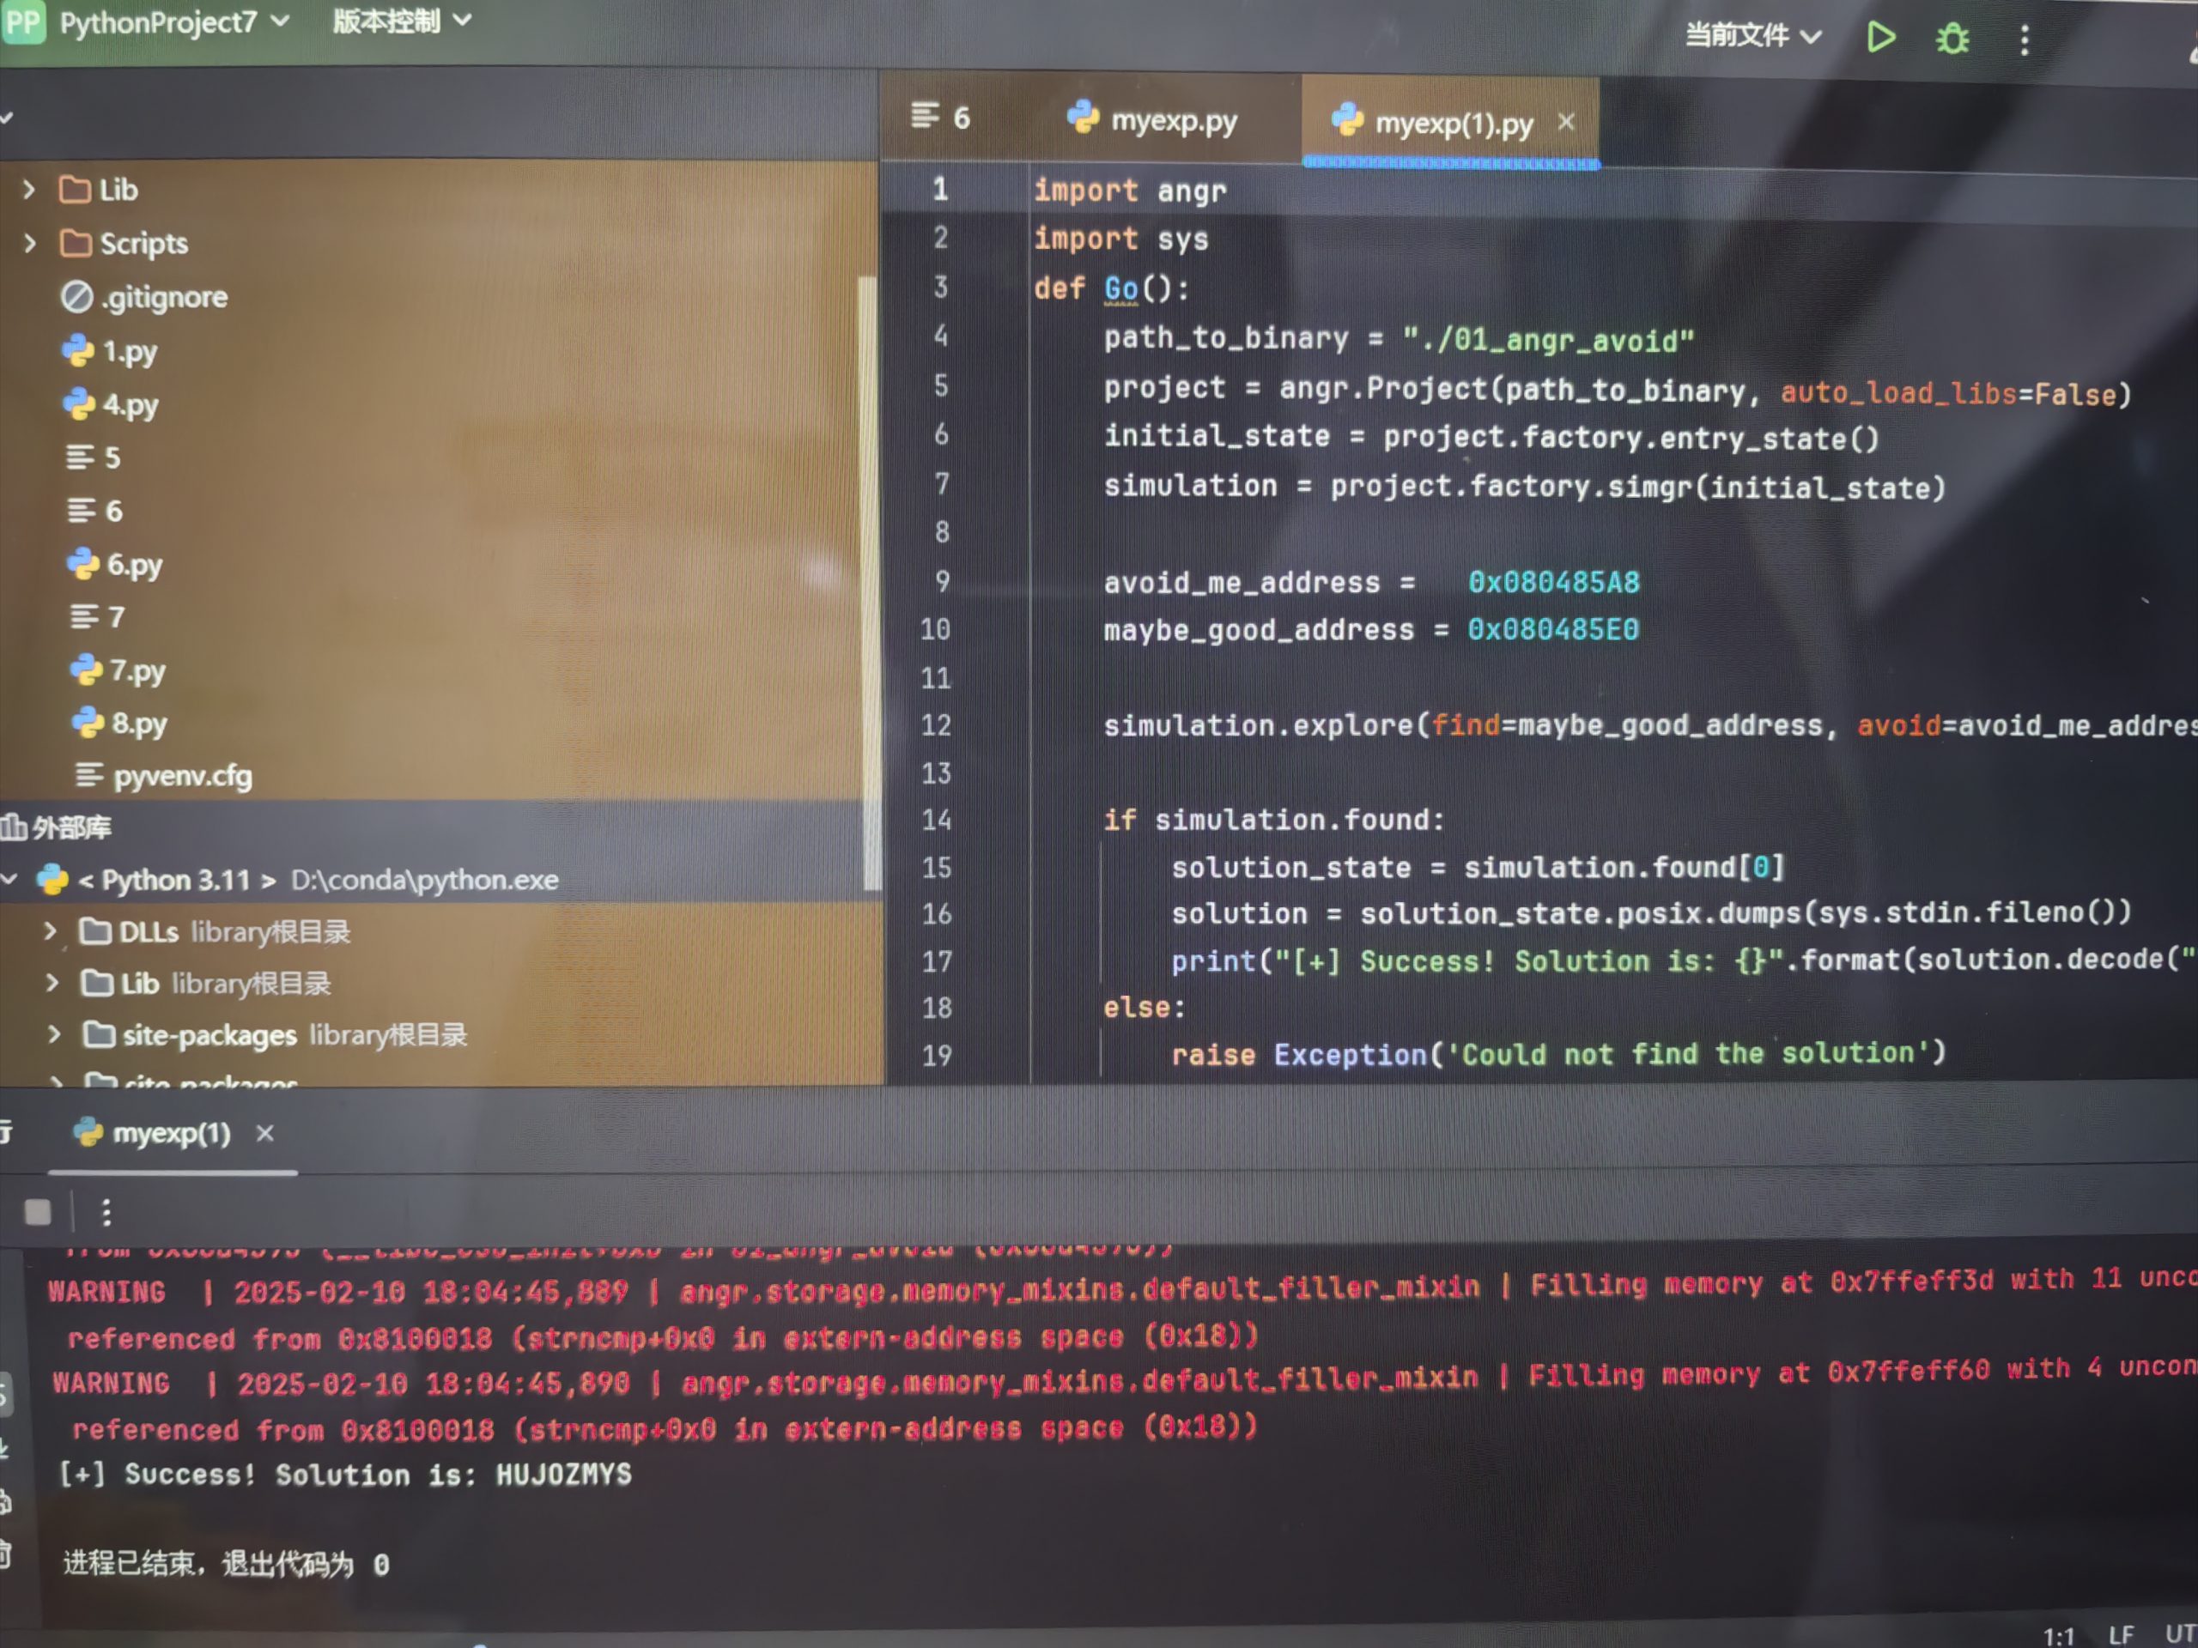Click the Success solution output line HUJOZMYS
The image size is (2198, 1648).
345,1474
